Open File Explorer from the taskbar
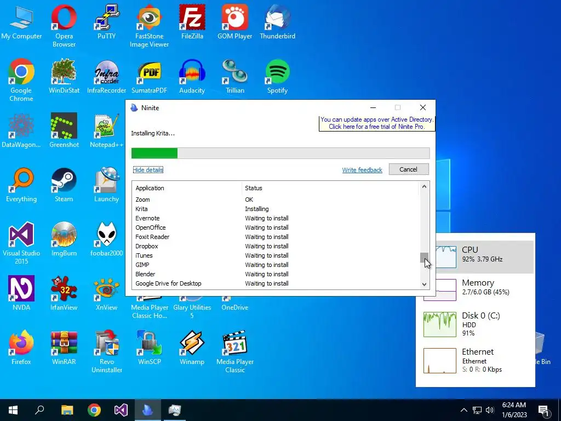561x421 pixels. (x=67, y=410)
